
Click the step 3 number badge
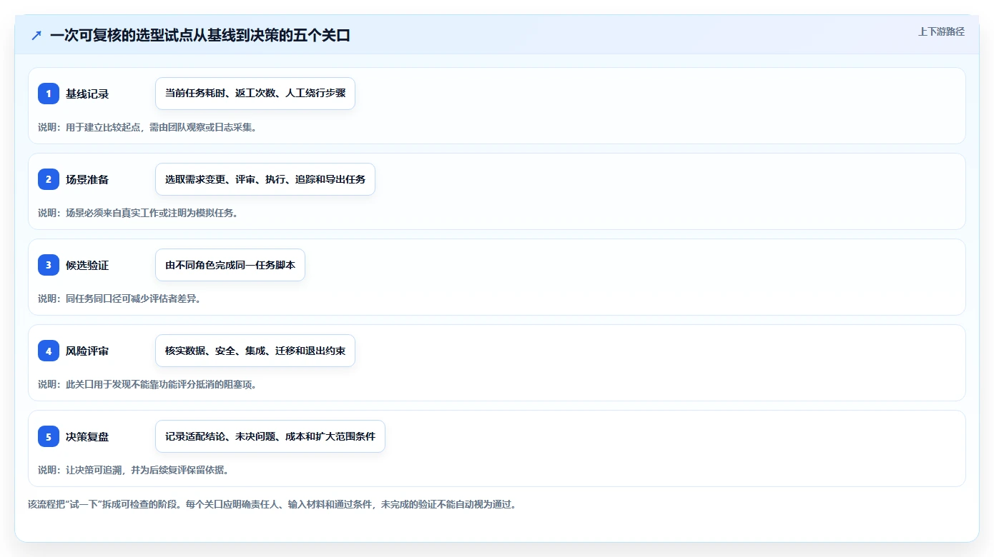(x=49, y=265)
